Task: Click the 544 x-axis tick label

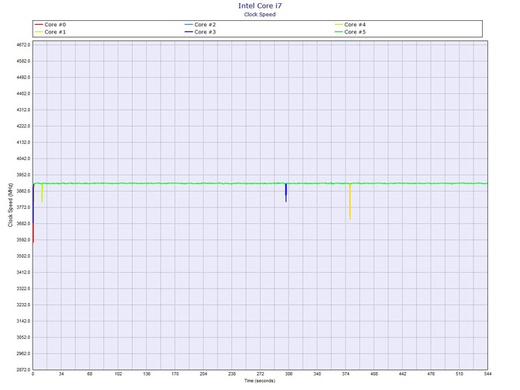Action: click(487, 374)
